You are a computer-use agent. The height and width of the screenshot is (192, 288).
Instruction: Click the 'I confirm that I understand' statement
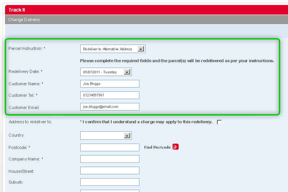(x=146, y=122)
